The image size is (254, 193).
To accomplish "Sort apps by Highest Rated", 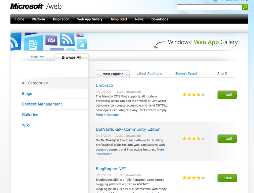I will click(185, 73).
